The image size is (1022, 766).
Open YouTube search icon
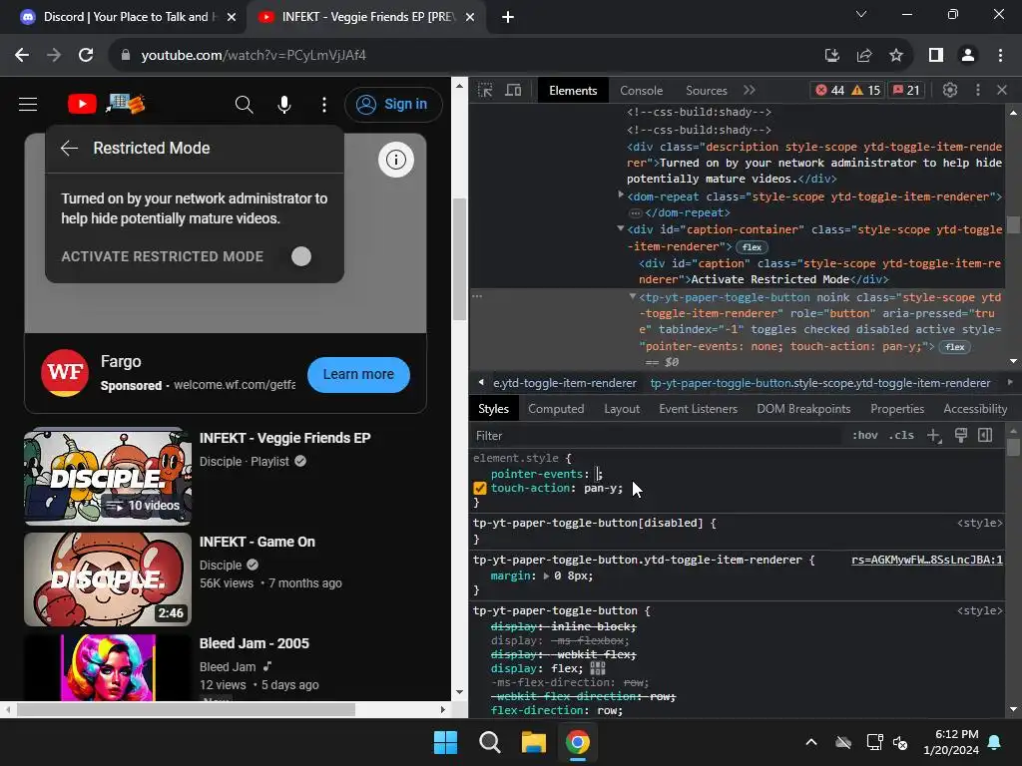click(x=244, y=104)
